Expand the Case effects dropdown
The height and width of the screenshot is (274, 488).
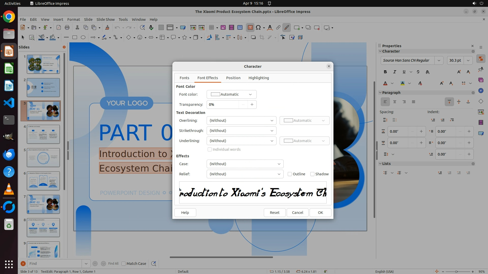tap(245, 164)
